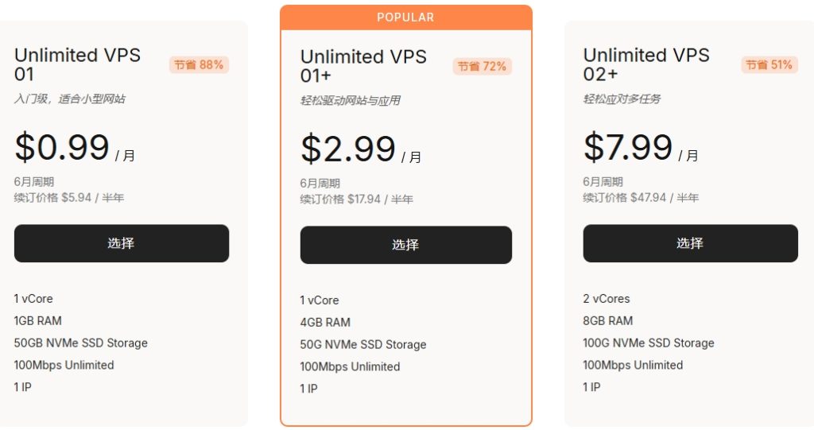
Task: Click the 入门级，适合小型网站 subtitle
Action: pyautogui.click(x=69, y=99)
